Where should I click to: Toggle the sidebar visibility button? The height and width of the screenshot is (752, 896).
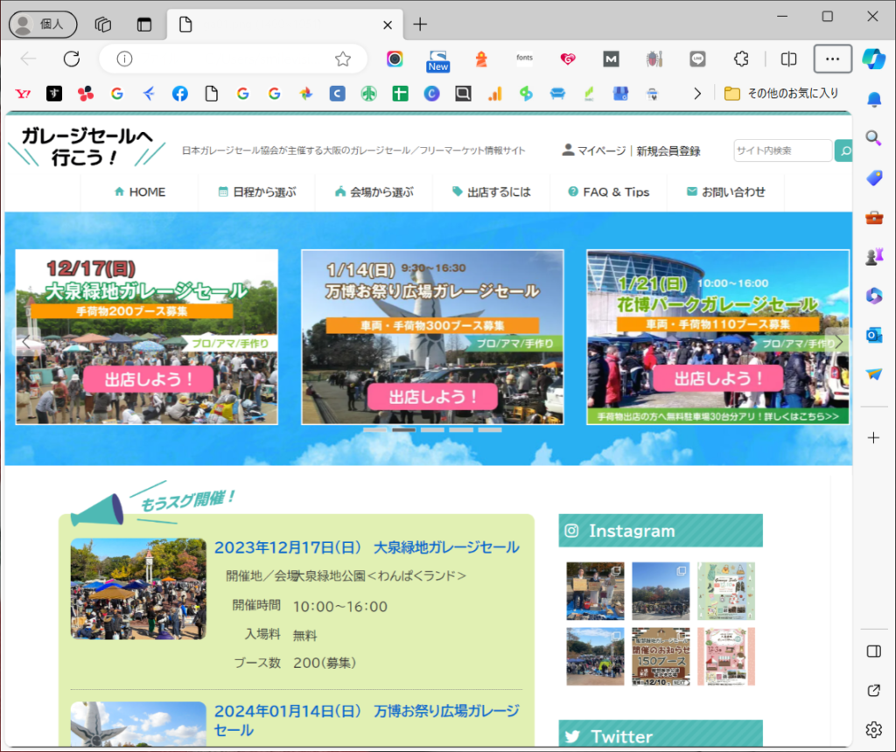click(x=874, y=651)
